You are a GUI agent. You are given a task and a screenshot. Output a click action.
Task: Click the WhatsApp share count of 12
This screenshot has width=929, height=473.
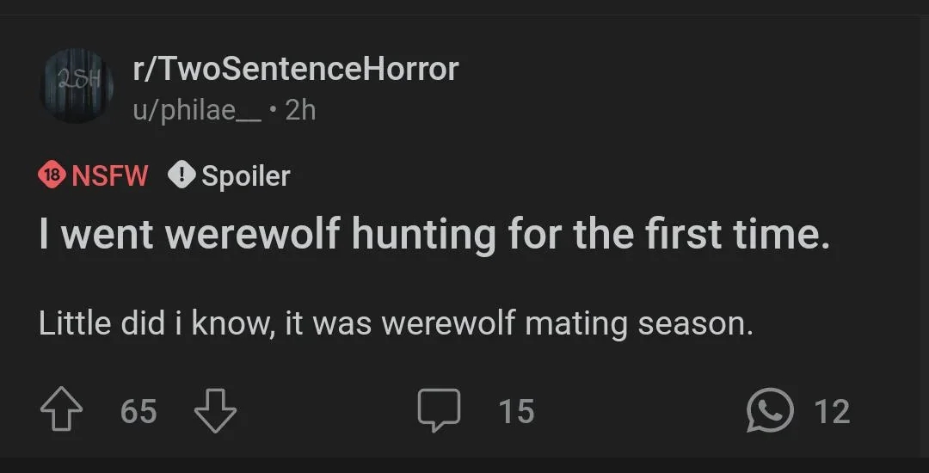pos(832,411)
